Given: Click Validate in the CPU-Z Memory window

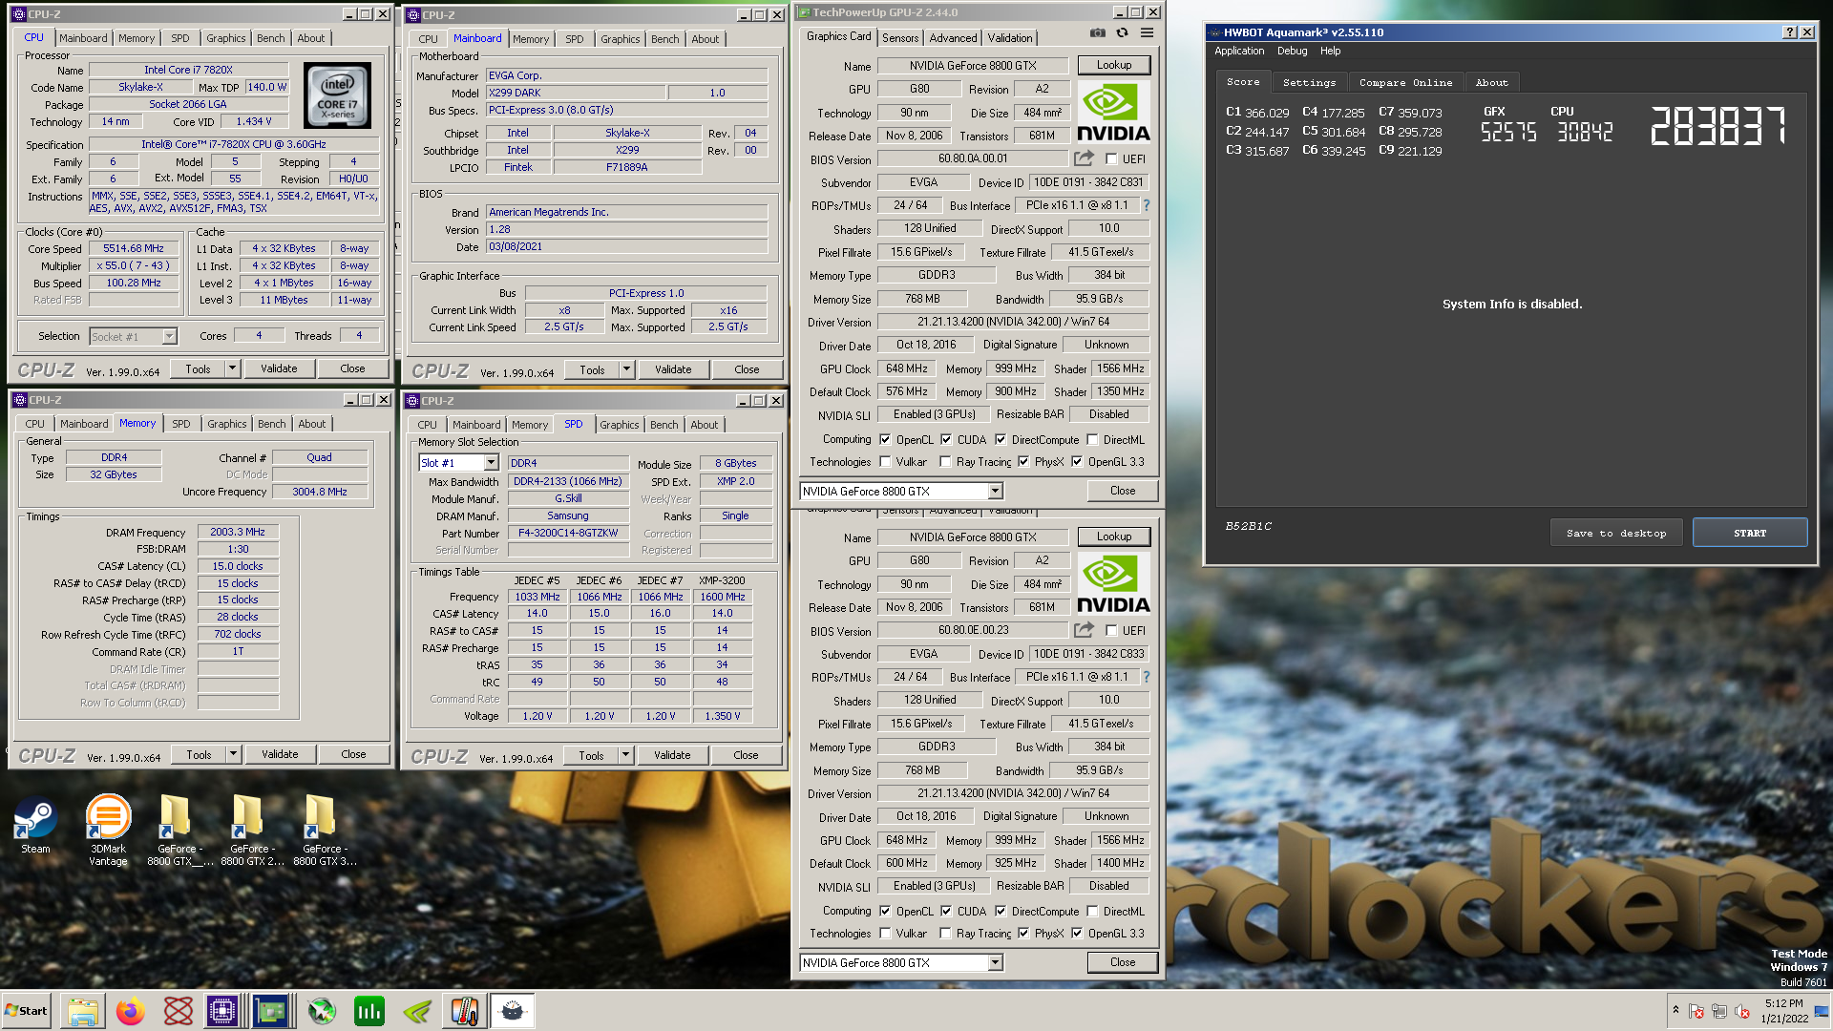Looking at the screenshot, I should pos(280,754).
